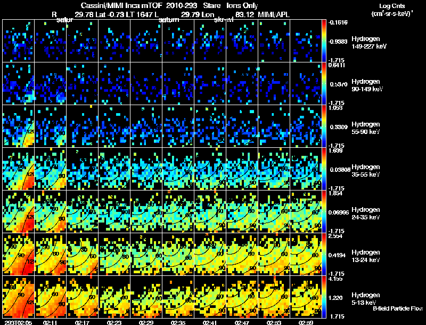Choose the 35-55 keV image at 02:23

[x=114, y=169]
